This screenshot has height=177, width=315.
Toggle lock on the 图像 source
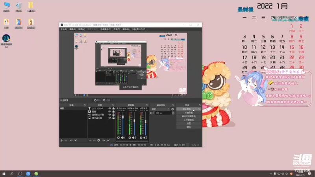click(113, 112)
